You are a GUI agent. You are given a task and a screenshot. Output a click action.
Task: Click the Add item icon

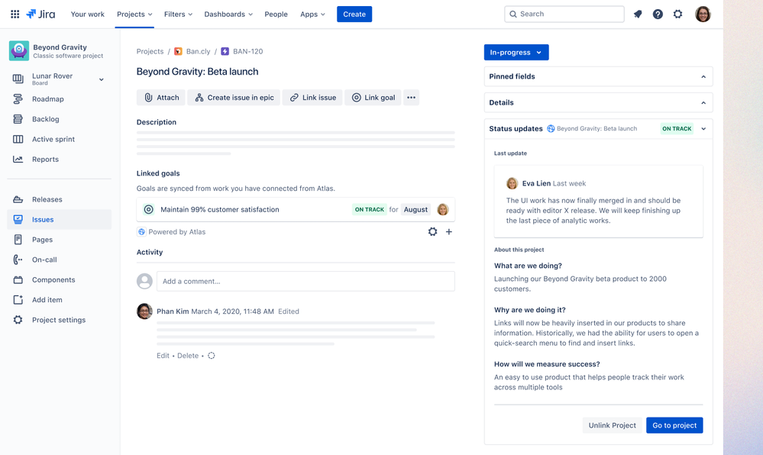pos(18,300)
